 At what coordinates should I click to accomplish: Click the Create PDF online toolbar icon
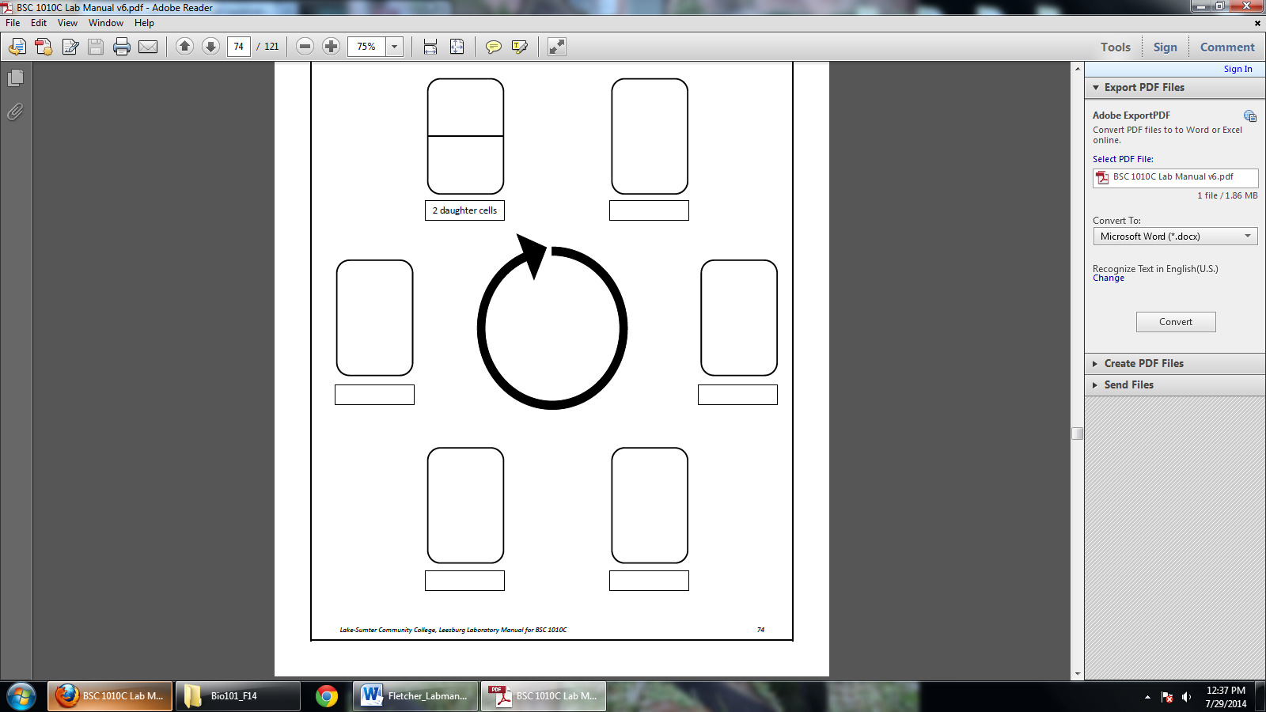coord(17,47)
